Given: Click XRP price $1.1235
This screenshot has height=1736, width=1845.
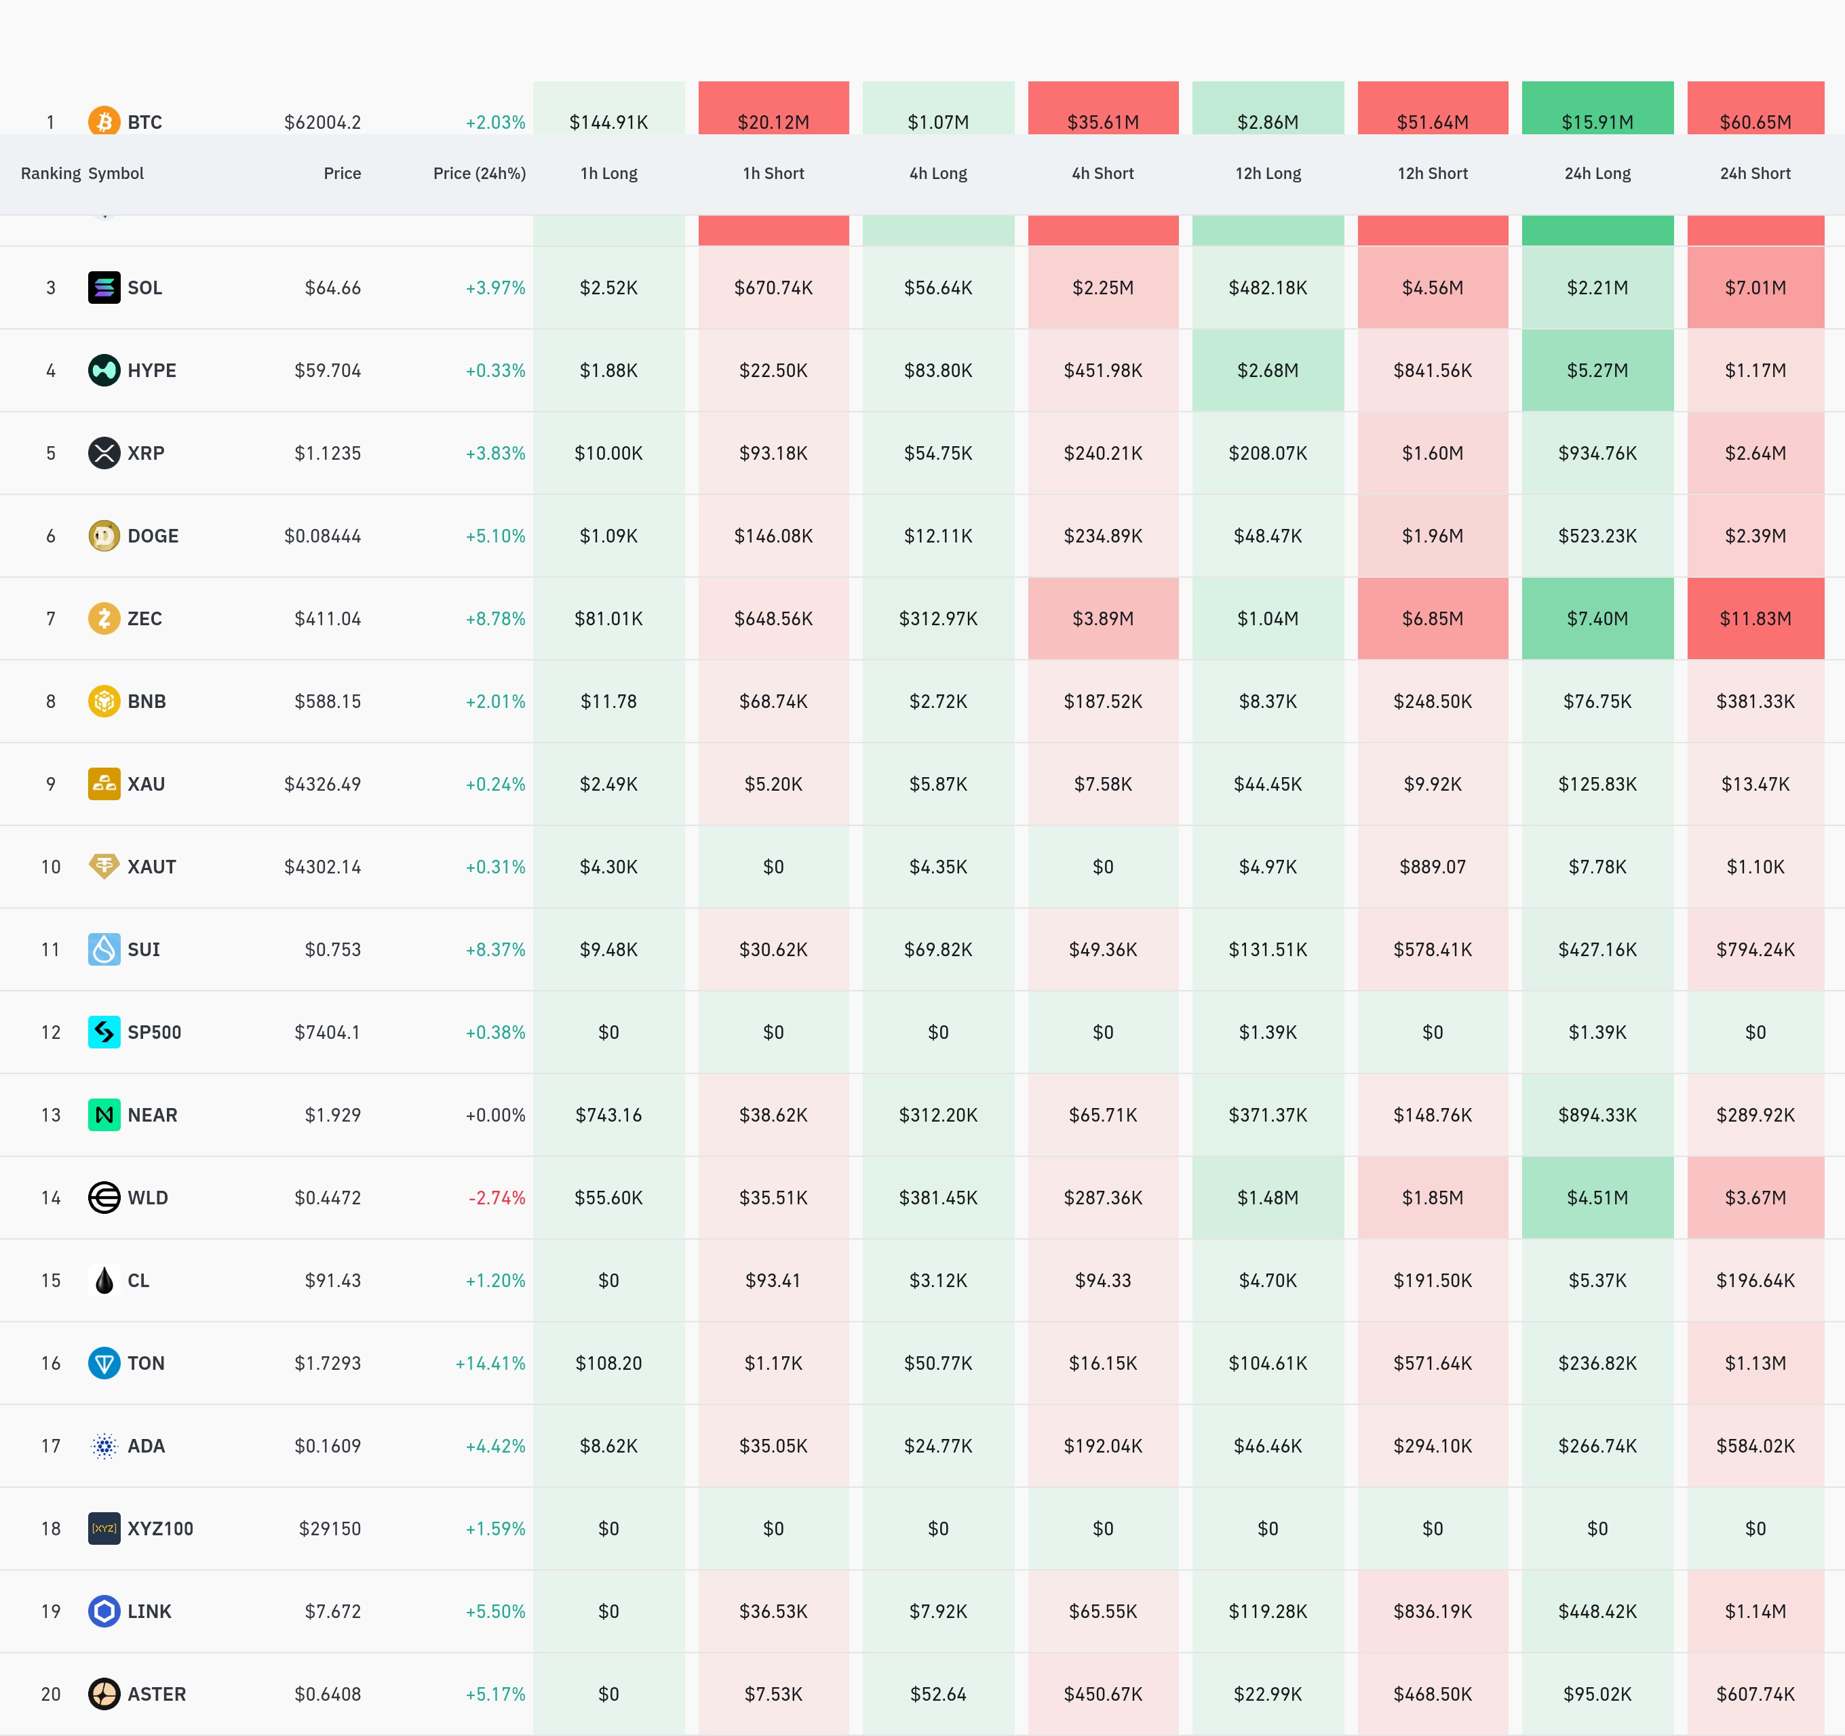Looking at the screenshot, I should pos(328,453).
